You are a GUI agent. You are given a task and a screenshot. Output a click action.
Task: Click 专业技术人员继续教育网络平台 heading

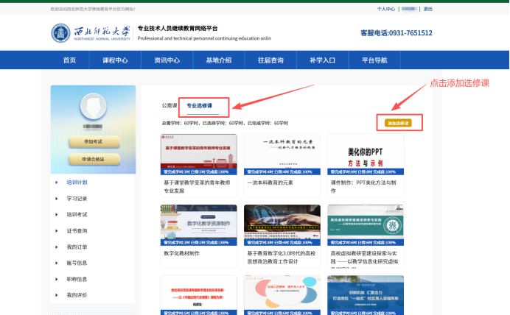click(178, 28)
